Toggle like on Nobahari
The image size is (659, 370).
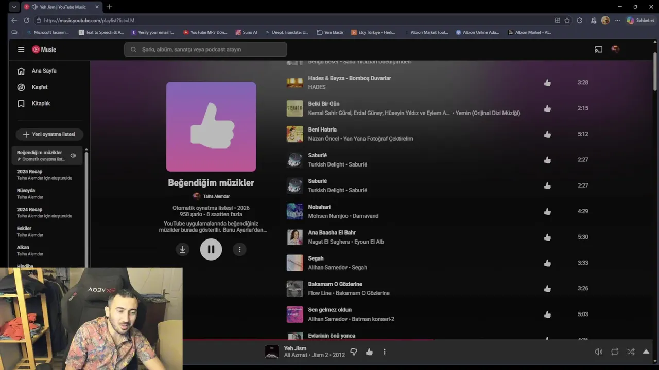pos(547,211)
